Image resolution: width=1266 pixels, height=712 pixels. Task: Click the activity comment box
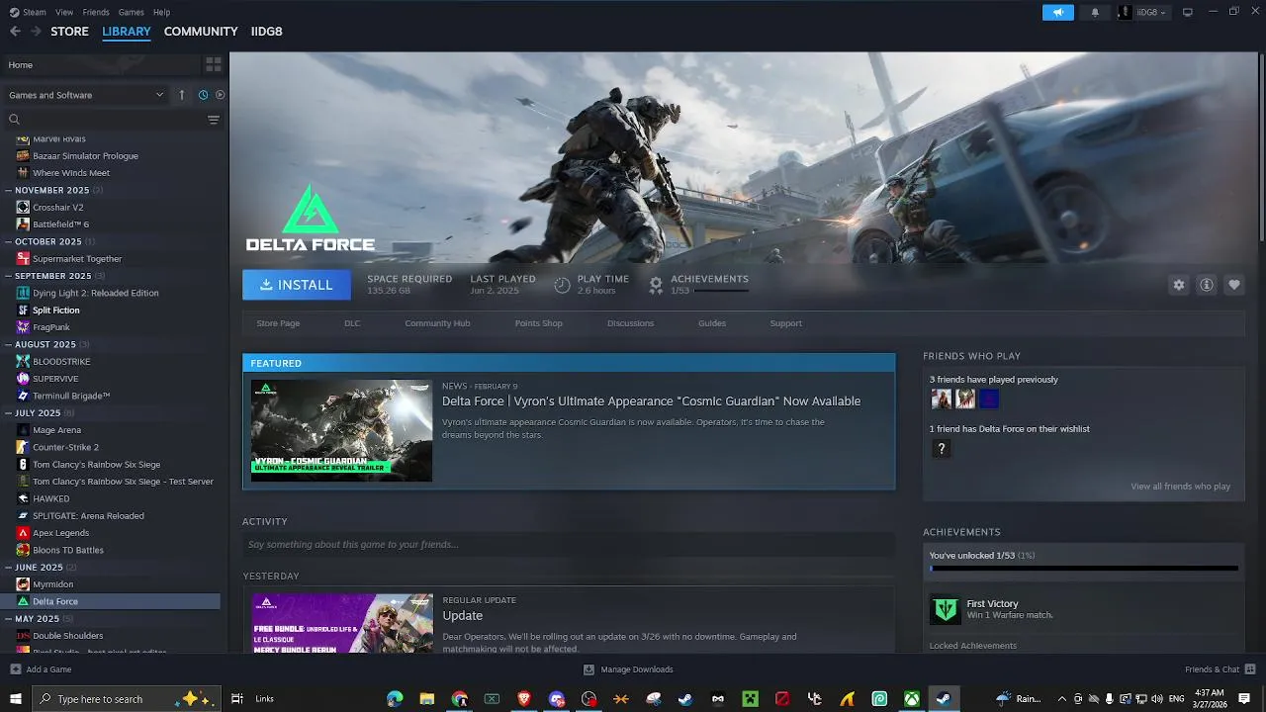[569, 544]
